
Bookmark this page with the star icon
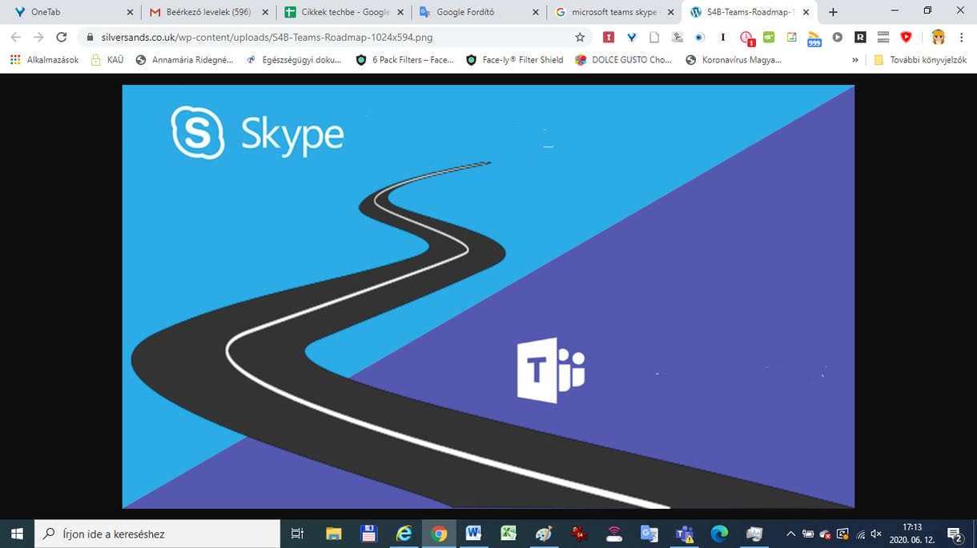point(580,37)
